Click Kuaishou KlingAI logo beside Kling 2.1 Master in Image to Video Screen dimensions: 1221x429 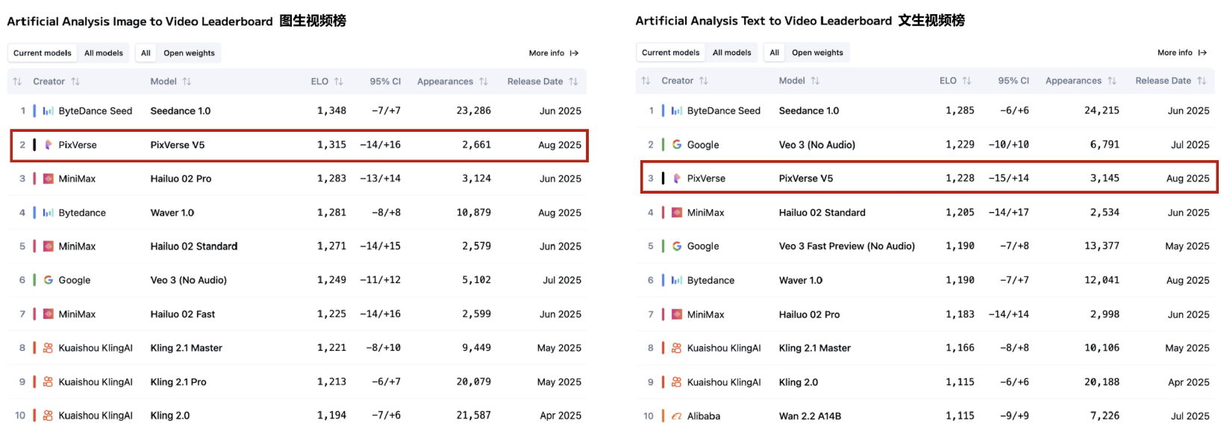pos(49,348)
